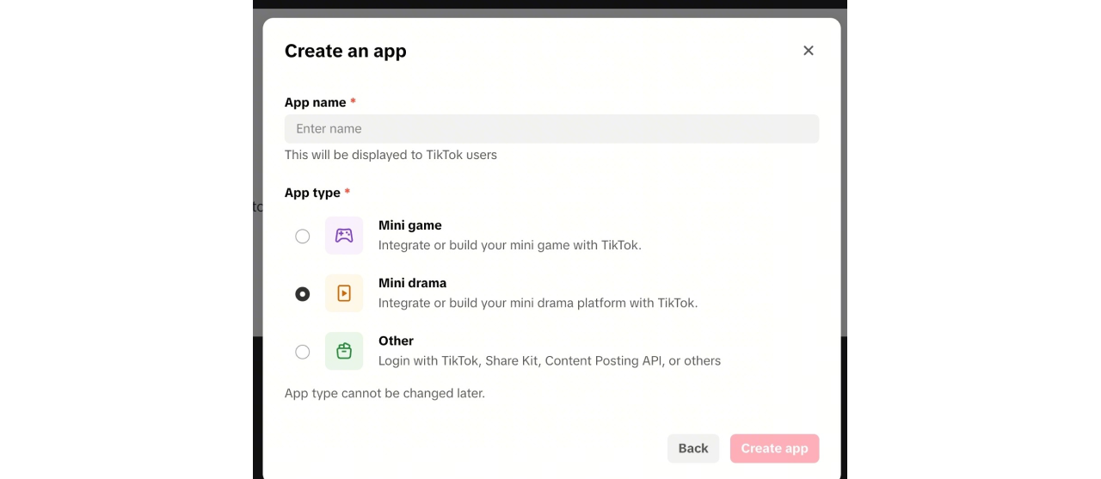Viewport: 1101px width, 479px height.
Task: Click the App type section label
Action: pyautogui.click(x=317, y=193)
